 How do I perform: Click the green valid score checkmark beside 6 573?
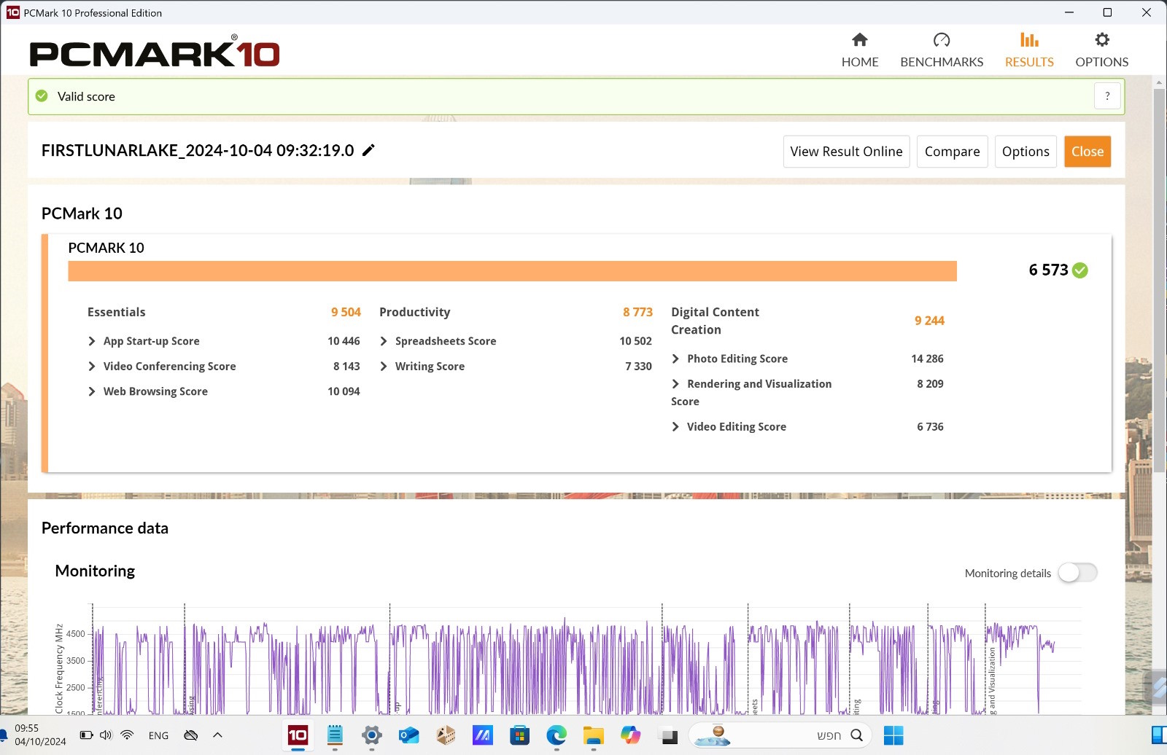(x=1081, y=270)
